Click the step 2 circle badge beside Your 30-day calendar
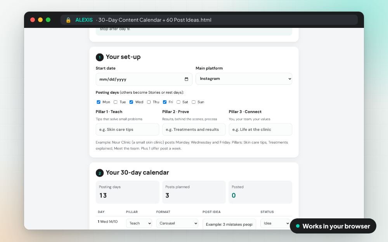This screenshot has height=242, width=388. [x=99, y=173]
